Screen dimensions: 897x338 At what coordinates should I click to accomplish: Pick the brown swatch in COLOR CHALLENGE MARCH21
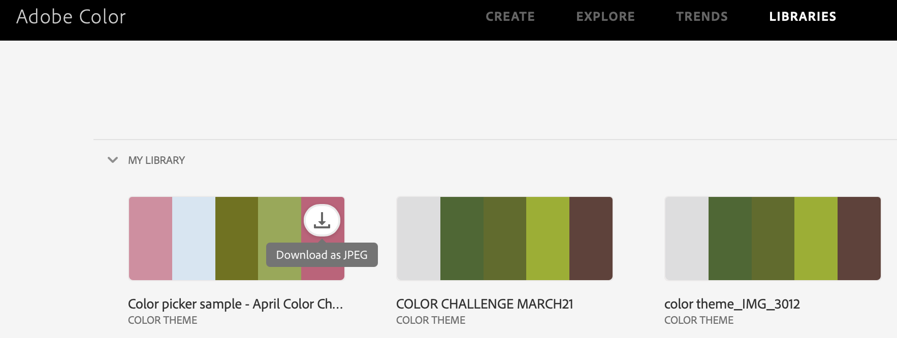(x=591, y=239)
